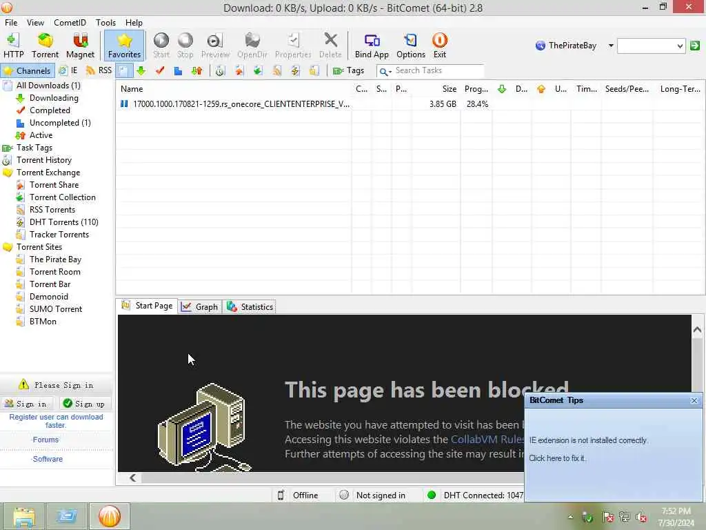The image size is (706, 530).
Task: Click the Seeds/Peers column header
Action: pyautogui.click(x=627, y=89)
